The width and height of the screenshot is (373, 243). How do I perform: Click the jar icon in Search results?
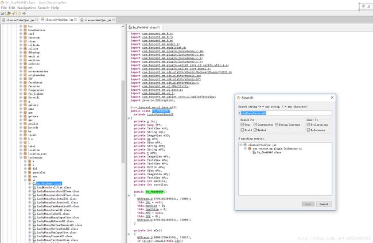coord(245,145)
